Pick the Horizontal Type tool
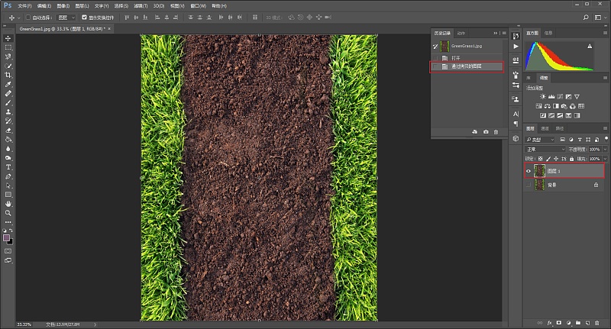Image resolution: width=611 pixels, height=329 pixels. tap(8, 166)
